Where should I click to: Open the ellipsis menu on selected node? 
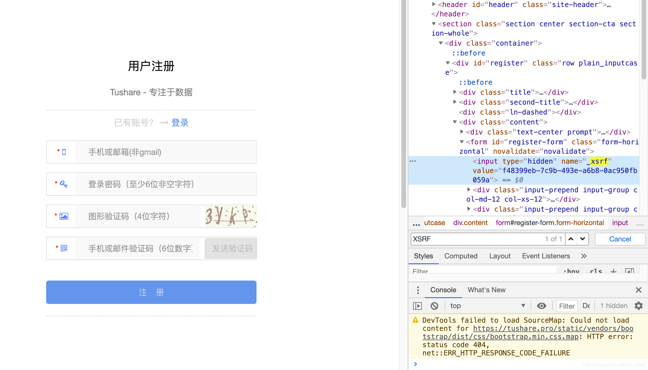point(413,161)
